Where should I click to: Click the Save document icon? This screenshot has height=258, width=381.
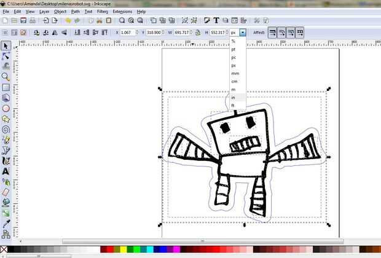coord(23,21)
